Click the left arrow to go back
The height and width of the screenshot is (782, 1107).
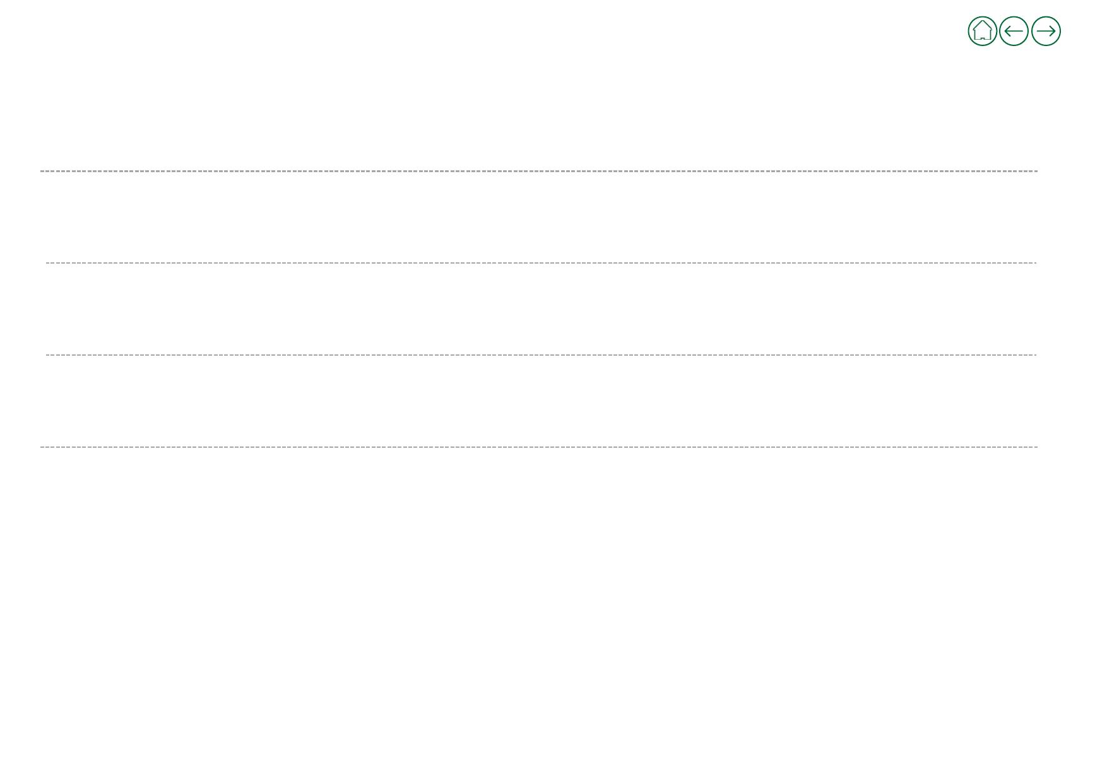tap(1014, 31)
